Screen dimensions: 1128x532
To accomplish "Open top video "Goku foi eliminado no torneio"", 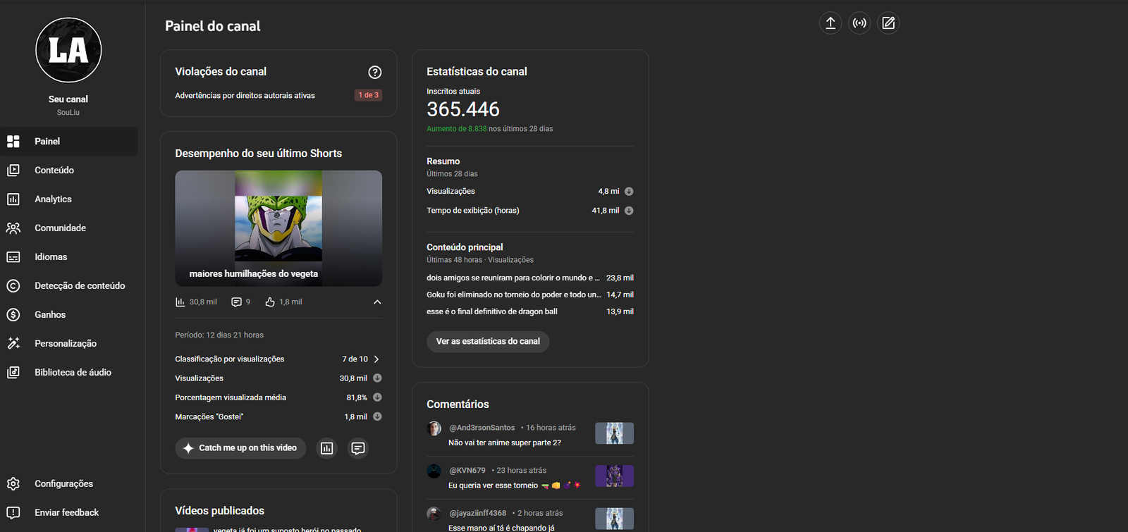I will 514,295.
